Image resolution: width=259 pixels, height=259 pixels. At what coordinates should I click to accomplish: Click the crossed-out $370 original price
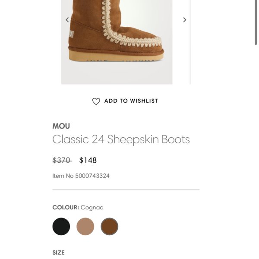[x=62, y=160]
